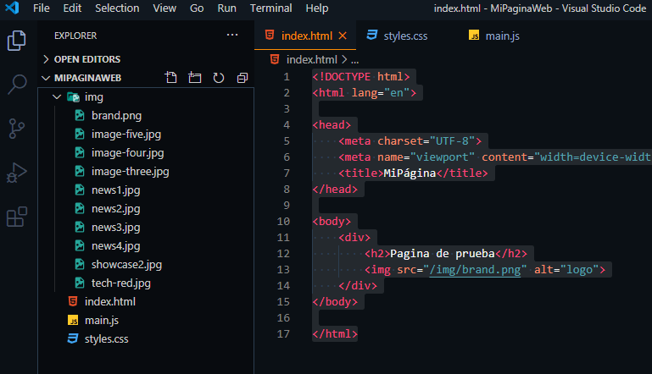The width and height of the screenshot is (652, 374).
Task: Follow the /img/brand.png link in code
Action: 475,270
